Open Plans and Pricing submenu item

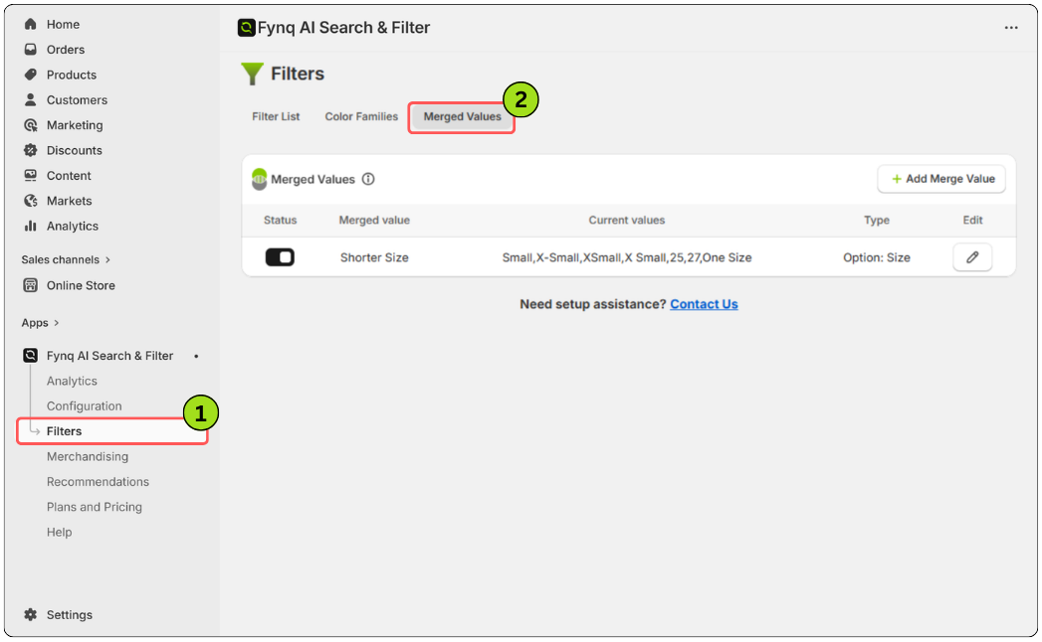(x=95, y=507)
